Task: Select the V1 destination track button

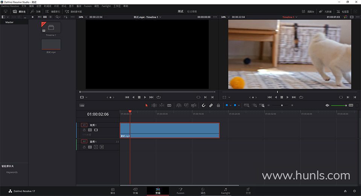Action: 84,125
